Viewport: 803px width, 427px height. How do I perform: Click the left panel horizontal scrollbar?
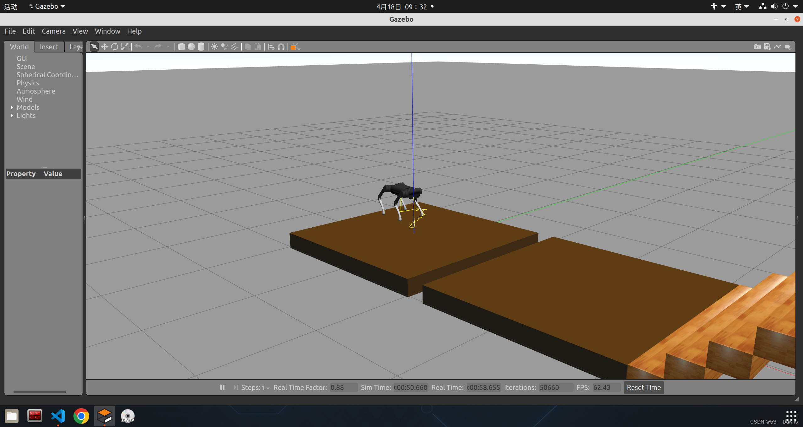(40, 392)
